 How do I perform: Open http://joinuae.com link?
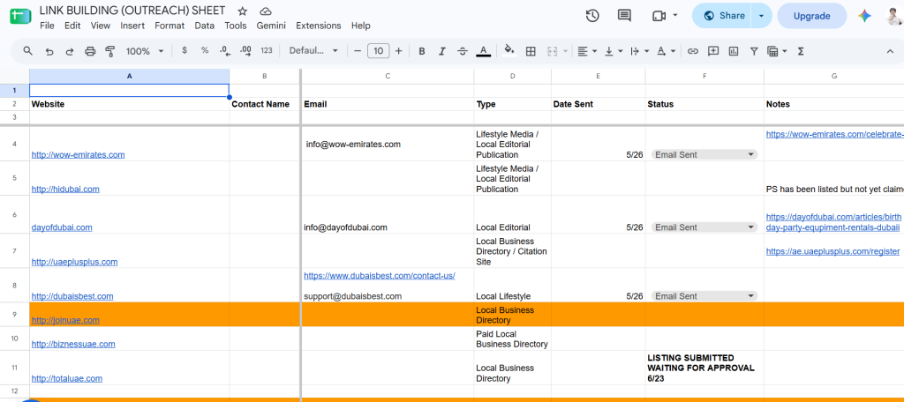pos(65,320)
